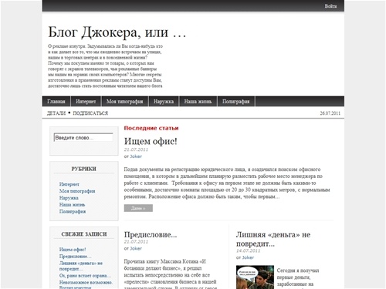Open Лишняя «деньга» link in Свежие записи
Image resolution: width=386 pixels, height=289 pixels.
(x=81, y=266)
